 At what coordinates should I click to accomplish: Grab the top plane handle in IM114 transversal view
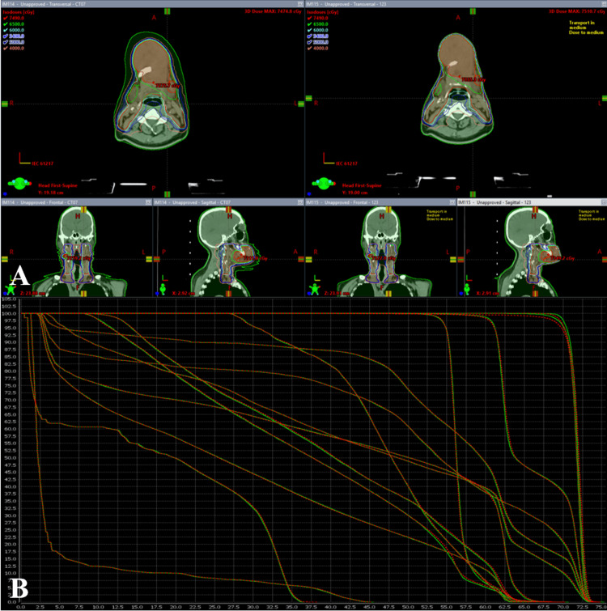point(168,11)
